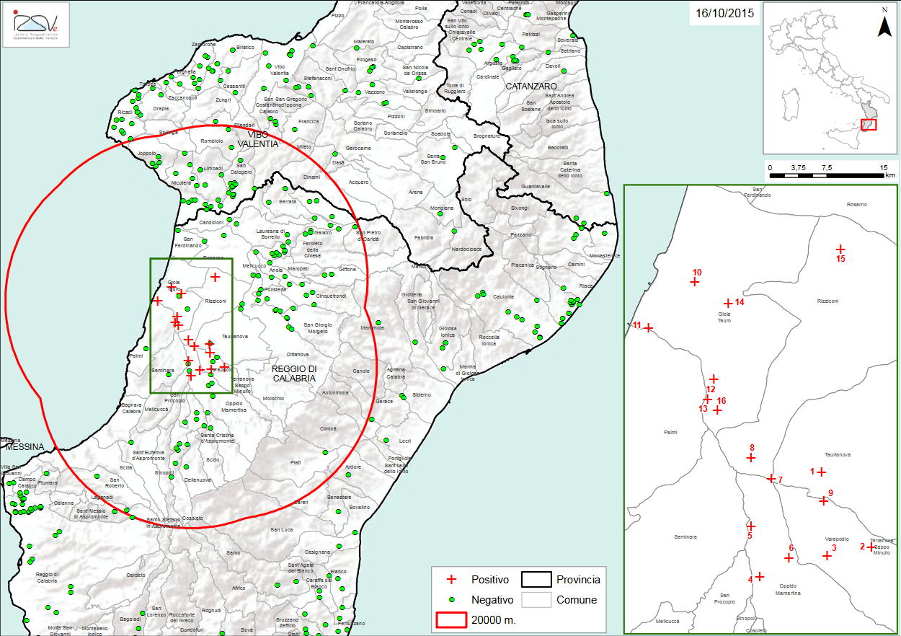
Task: Click positive marker 2 near Terranova Sappo Minulio
Action: click(x=871, y=547)
